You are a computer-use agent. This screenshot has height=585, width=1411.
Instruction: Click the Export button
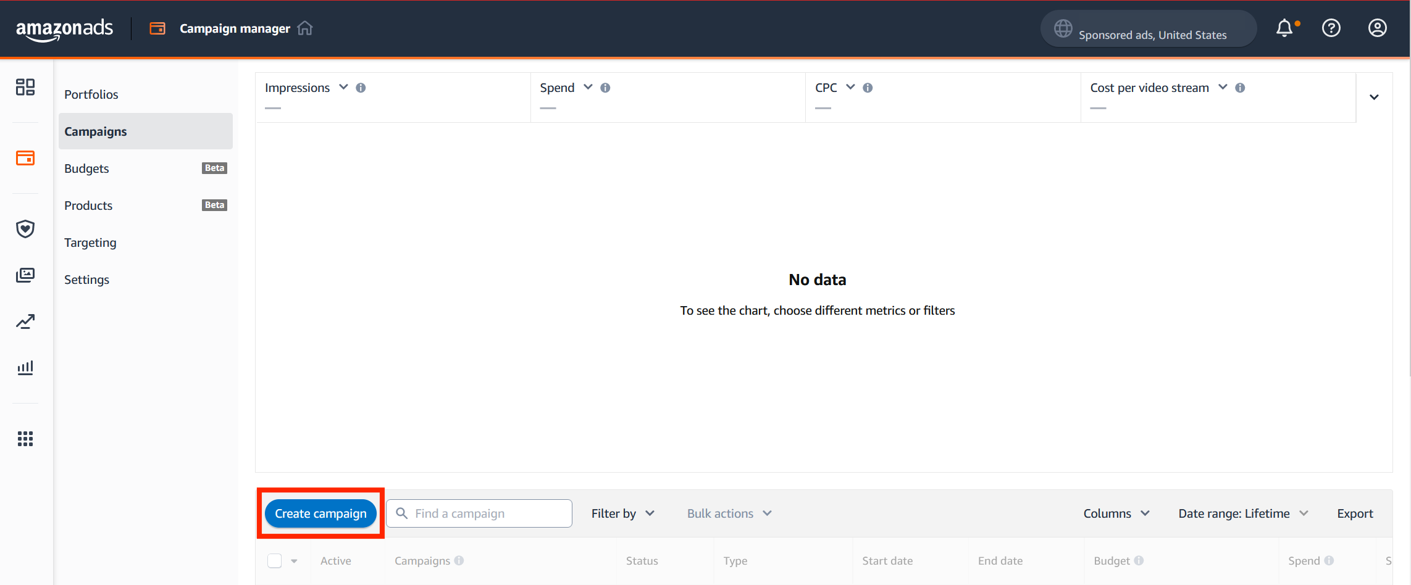click(x=1355, y=513)
